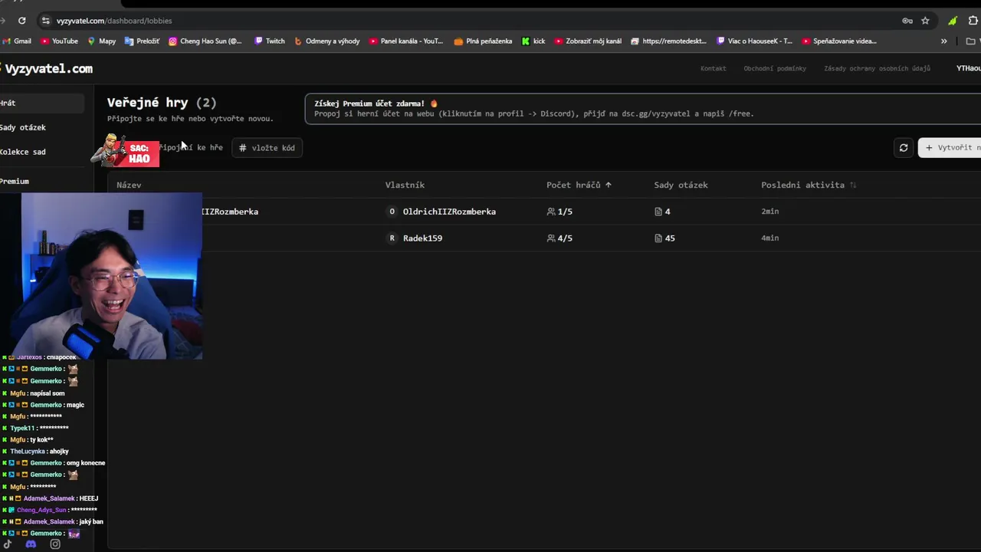Click the password key icon in address bar

(907, 21)
